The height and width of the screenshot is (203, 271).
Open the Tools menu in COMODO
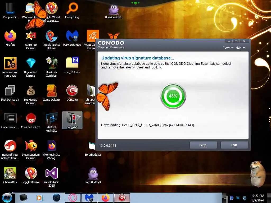(228, 48)
